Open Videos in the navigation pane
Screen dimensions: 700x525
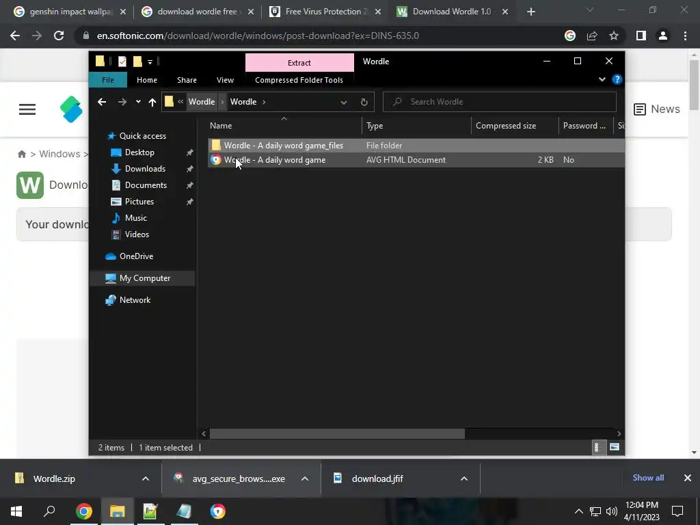(x=137, y=234)
